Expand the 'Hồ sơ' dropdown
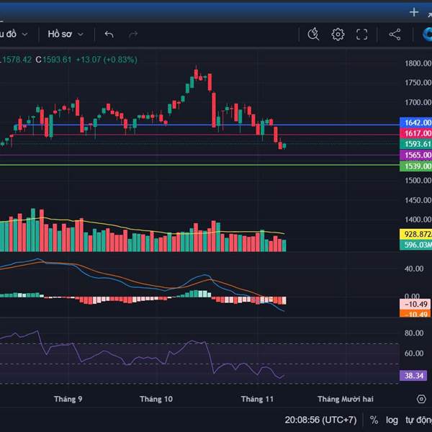 pyautogui.click(x=66, y=34)
